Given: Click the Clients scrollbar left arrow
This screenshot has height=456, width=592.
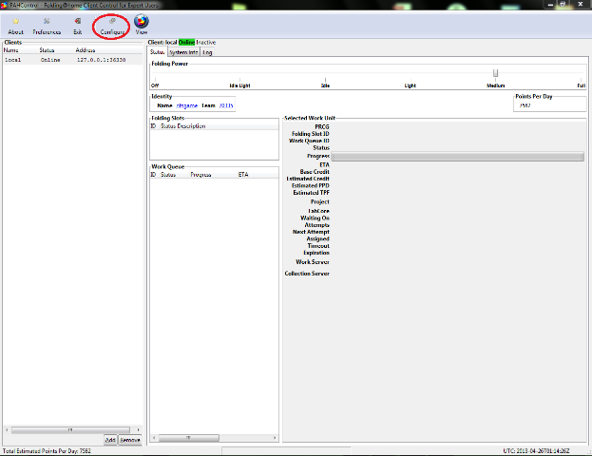Looking at the screenshot, I should tap(7, 429).
